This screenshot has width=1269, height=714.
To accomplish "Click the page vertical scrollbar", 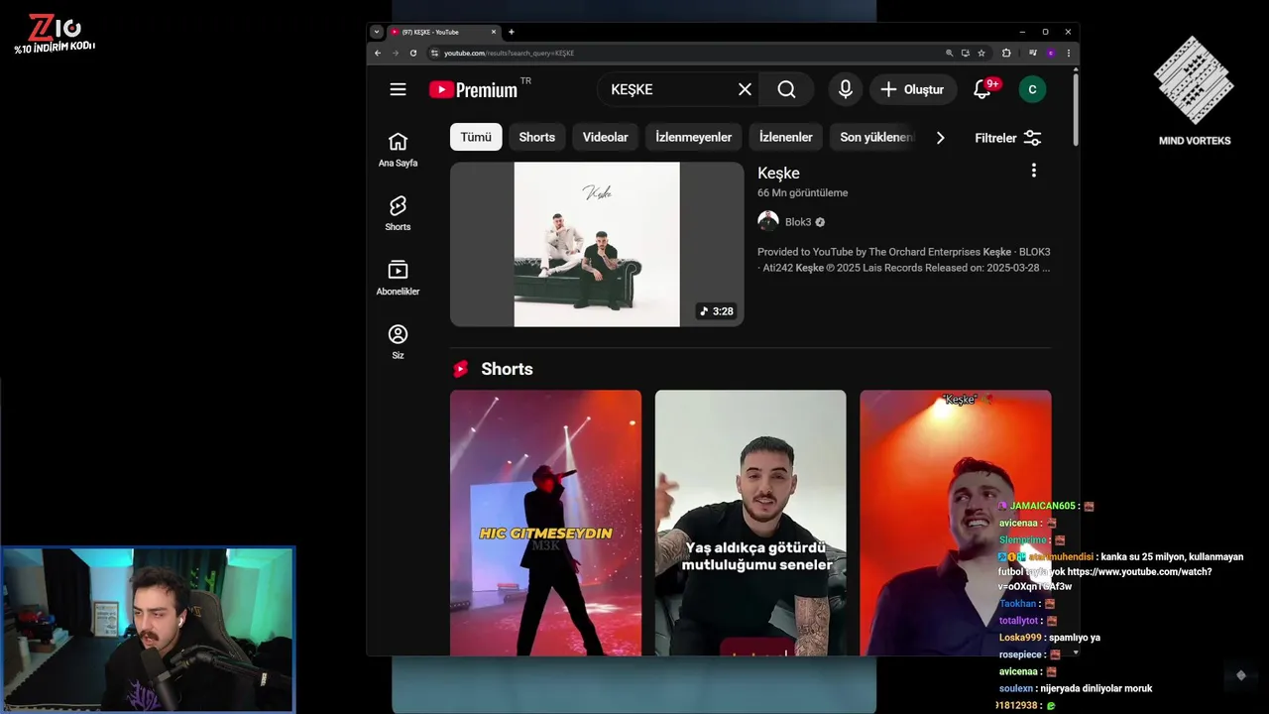I will [1075, 109].
